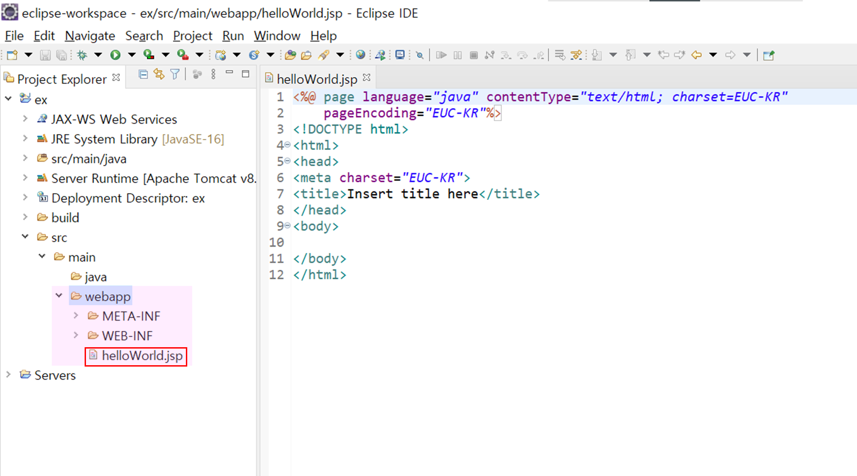Click the Skip All Breakpoints icon
The width and height of the screenshot is (857, 476).
click(x=419, y=55)
